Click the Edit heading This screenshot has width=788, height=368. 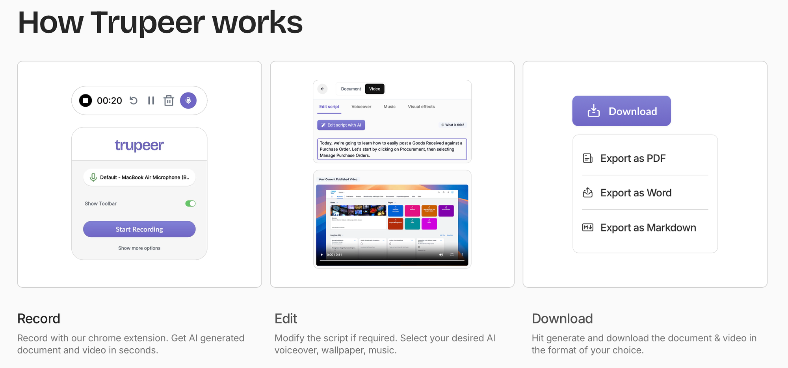[x=286, y=318]
